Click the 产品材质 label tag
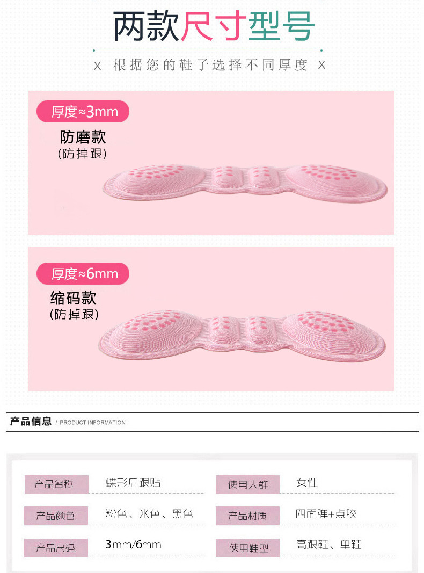This screenshot has height=573, width=424. pyautogui.click(x=247, y=516)
